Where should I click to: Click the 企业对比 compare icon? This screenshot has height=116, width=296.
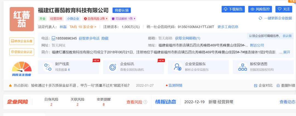tap(256, 86)
